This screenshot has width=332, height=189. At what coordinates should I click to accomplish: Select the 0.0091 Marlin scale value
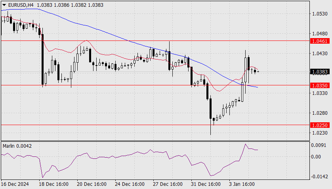(x=319, y=145)
